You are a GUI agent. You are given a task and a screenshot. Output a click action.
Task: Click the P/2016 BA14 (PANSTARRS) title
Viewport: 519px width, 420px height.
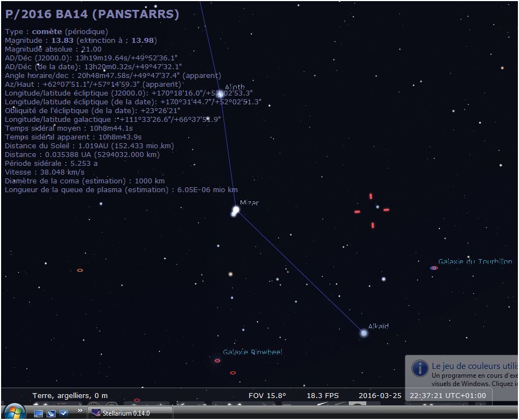[92, 14]
